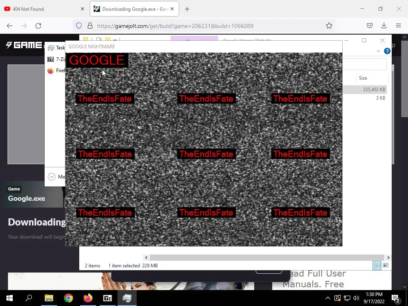Open a new Firefox tab
The height and width of the screenshot is (306, 408).
tap(187, 9)
